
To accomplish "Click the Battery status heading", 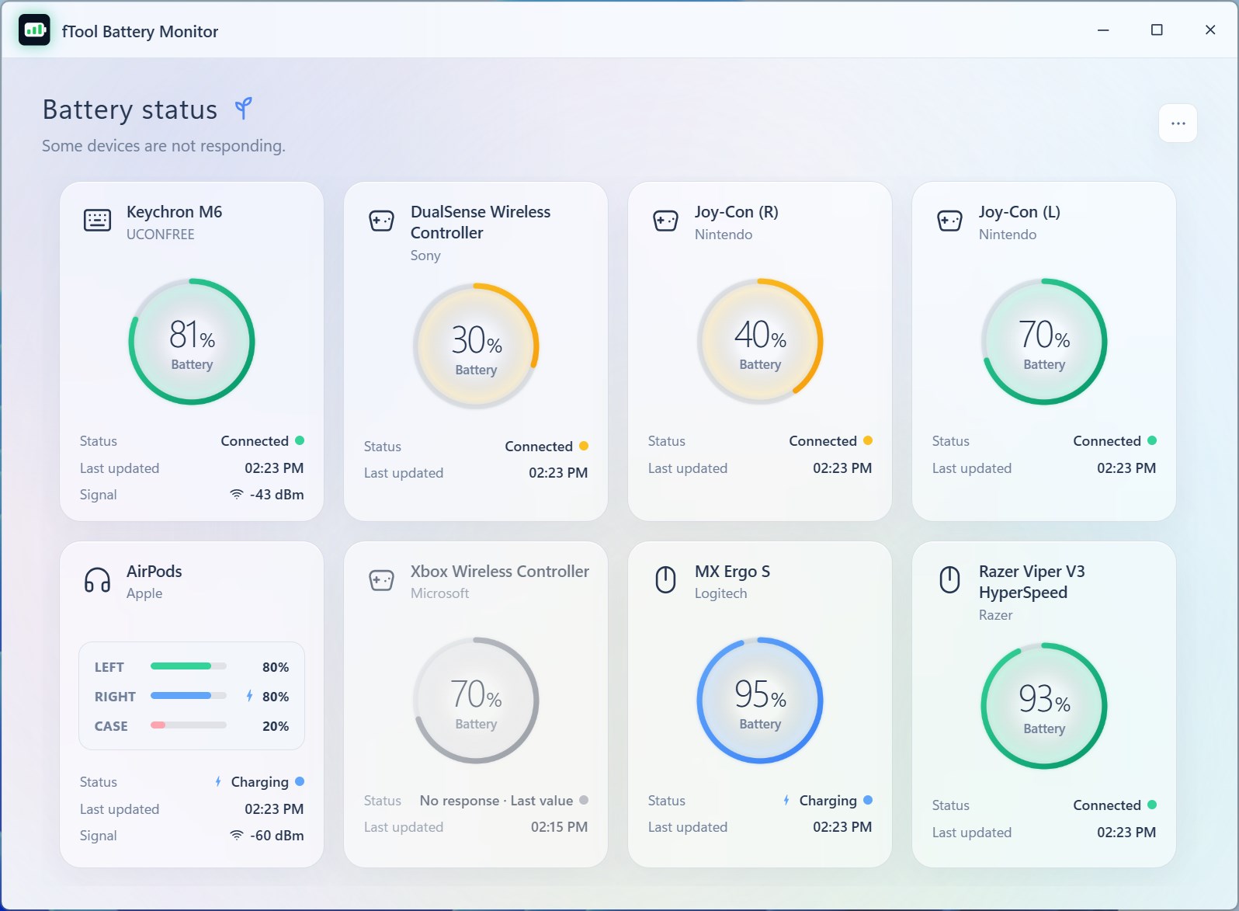I will pyautogui.click(x=130, y=110).
